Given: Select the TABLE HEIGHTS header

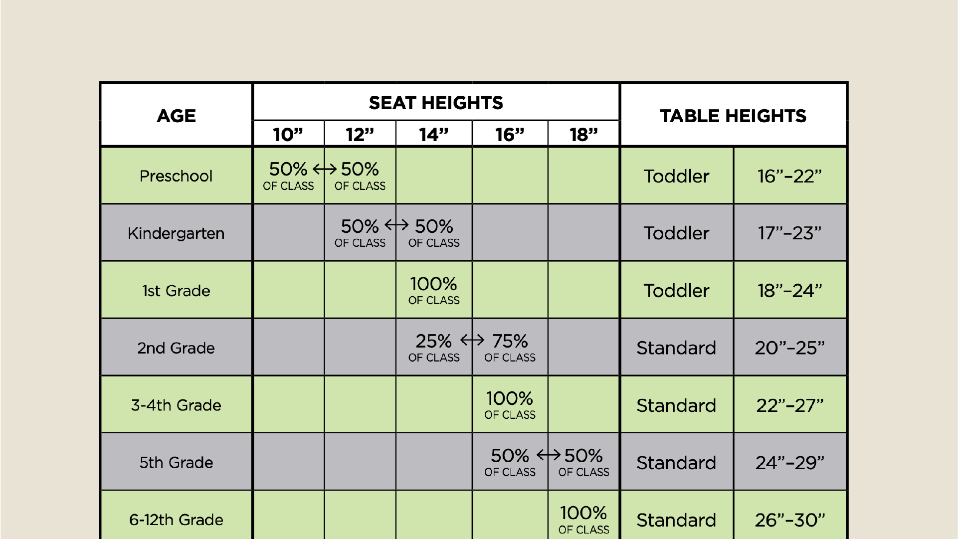Looking at the screenshot, I should coord(733,116).
